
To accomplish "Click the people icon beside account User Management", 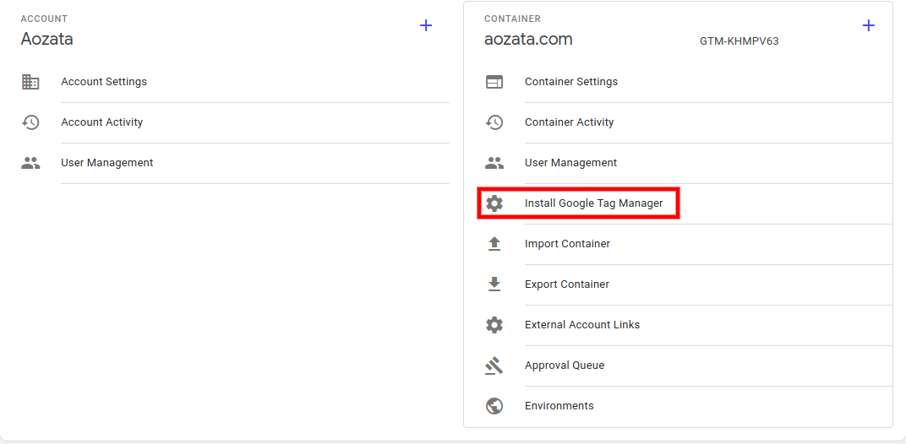I will 30,163.
